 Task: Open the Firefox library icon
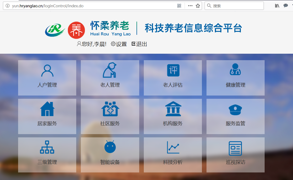[x=277, y=6]
